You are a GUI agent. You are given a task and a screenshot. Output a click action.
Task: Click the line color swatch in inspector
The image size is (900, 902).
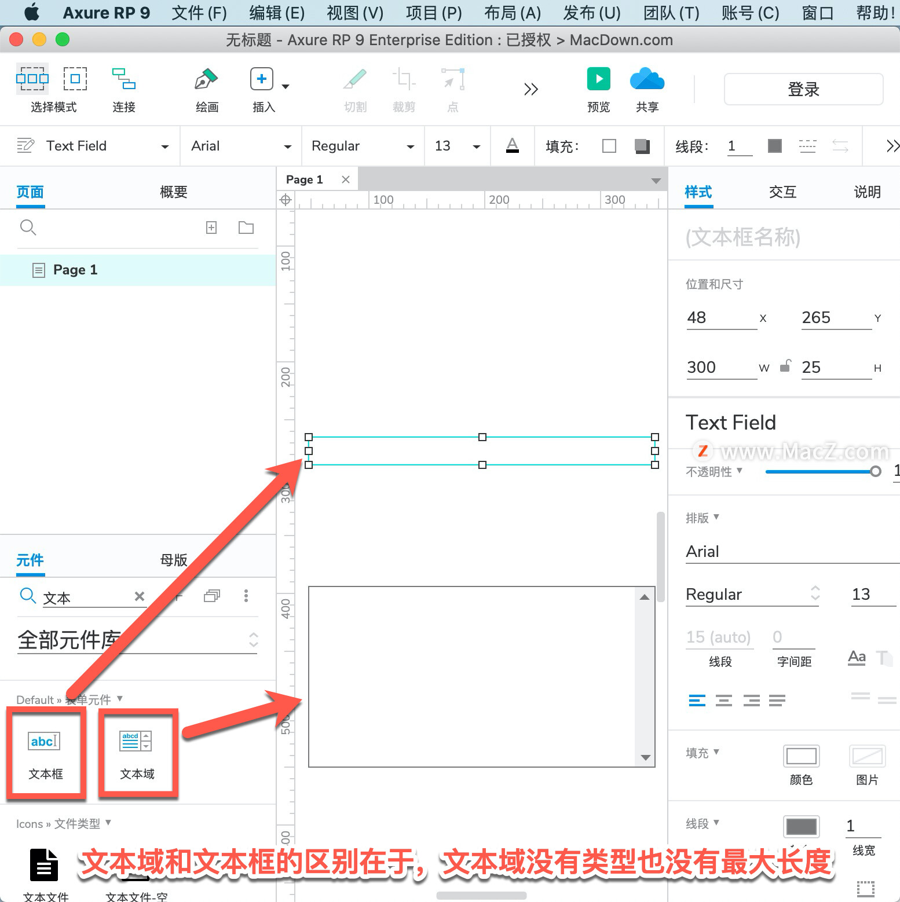click(x=801, y=827)
